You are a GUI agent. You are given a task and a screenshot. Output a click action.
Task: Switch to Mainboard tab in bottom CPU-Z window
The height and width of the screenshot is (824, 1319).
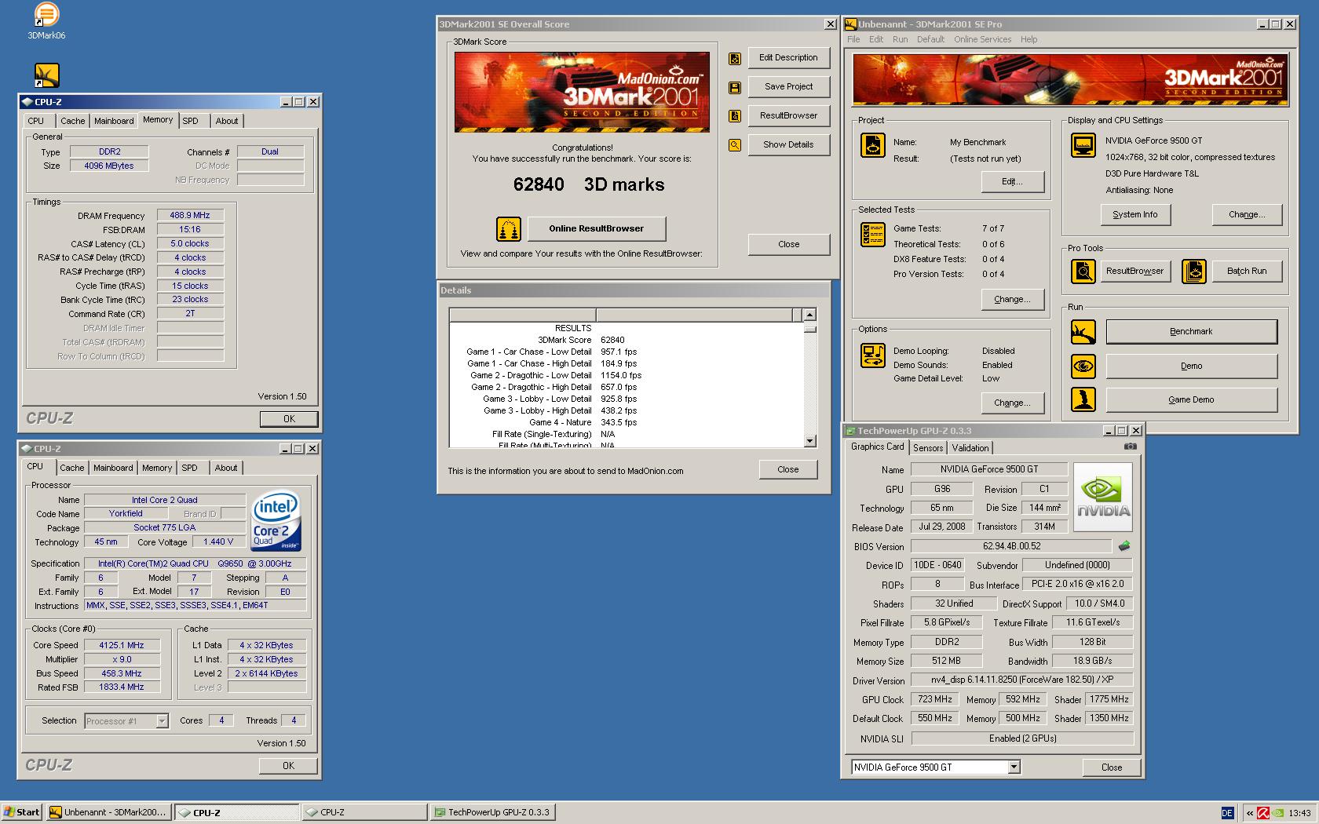click(113, 468)
